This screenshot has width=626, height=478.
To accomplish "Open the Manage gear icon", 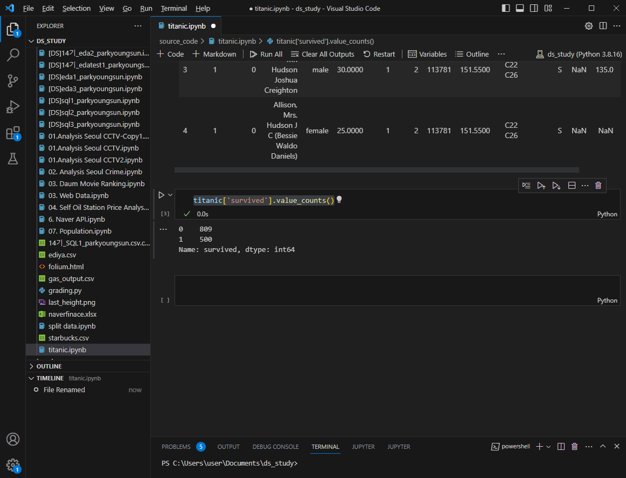I will tap(13, 465).
